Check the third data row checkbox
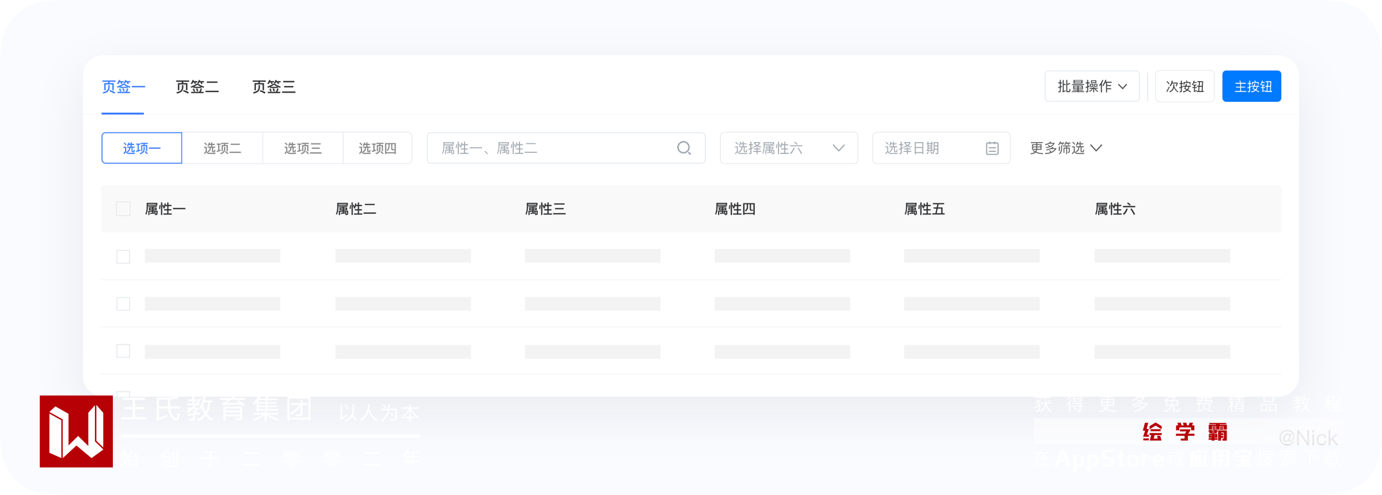Image resolution: width=1382 pixels, height=495 pixels. tap(123, 351)
